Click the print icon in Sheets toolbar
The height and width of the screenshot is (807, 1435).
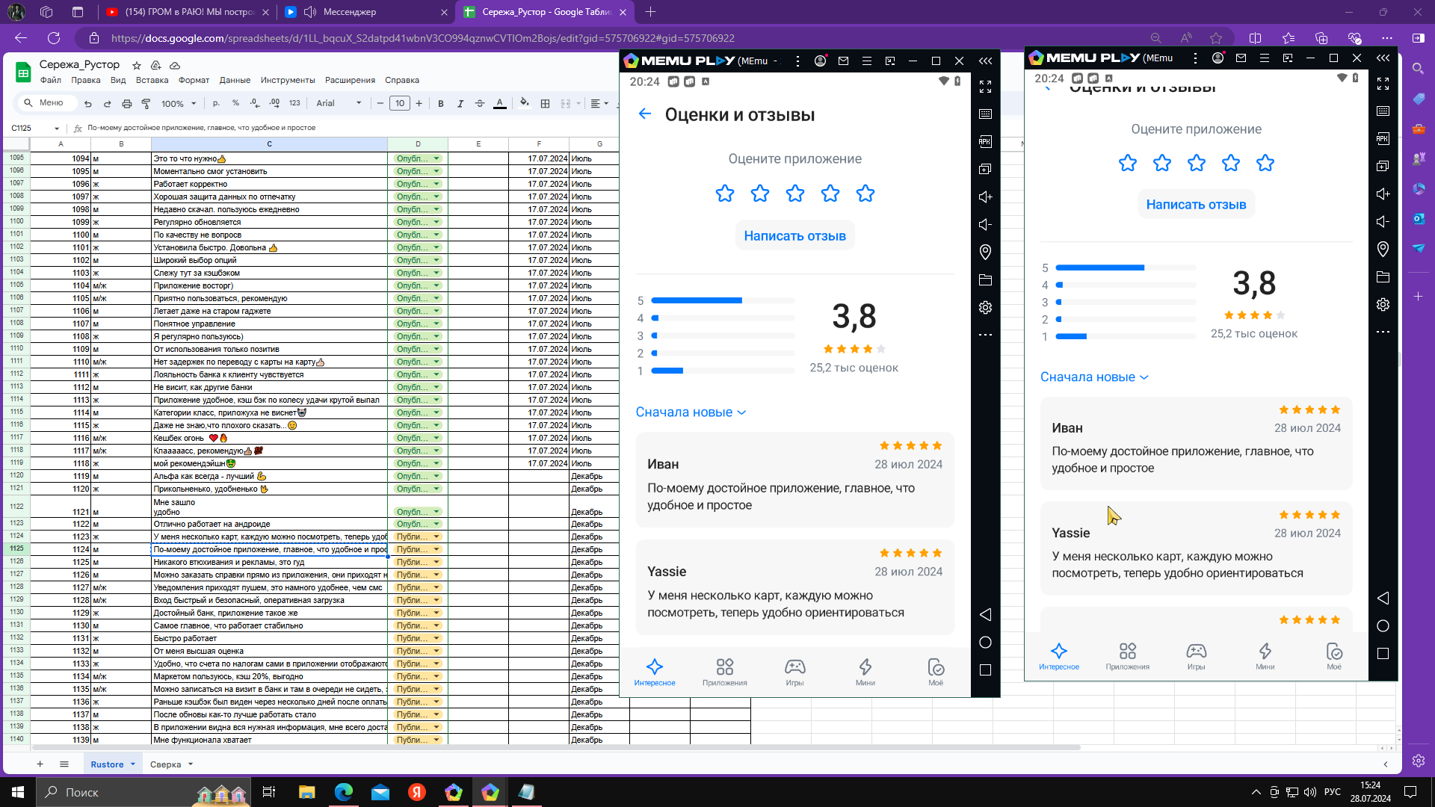click(x=126, y=104)
